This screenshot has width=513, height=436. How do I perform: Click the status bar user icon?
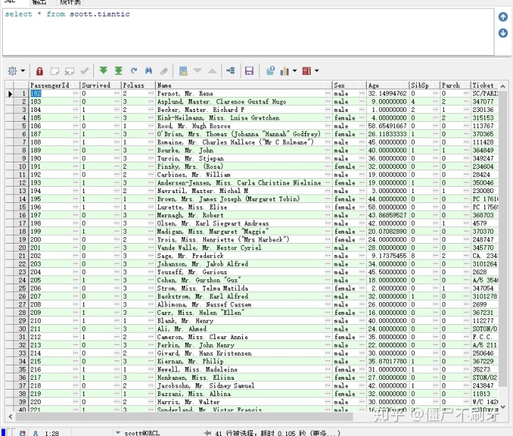tap(36, 433)
